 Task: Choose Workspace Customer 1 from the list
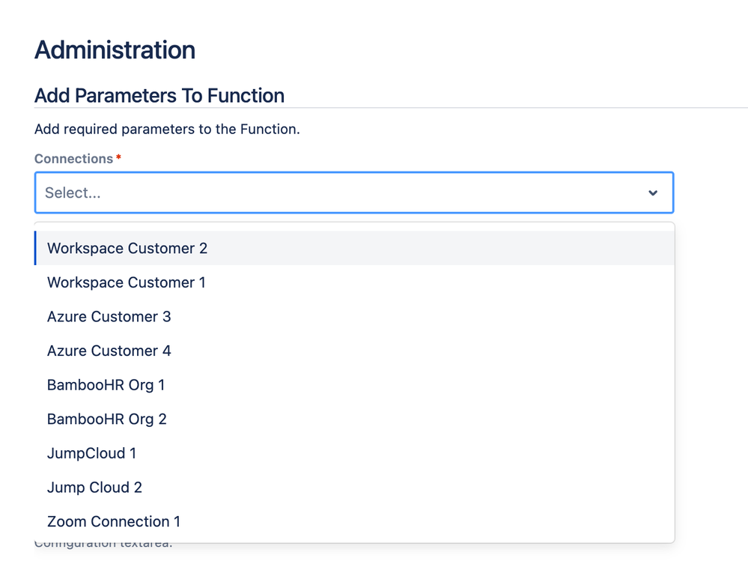coord(126,282)
